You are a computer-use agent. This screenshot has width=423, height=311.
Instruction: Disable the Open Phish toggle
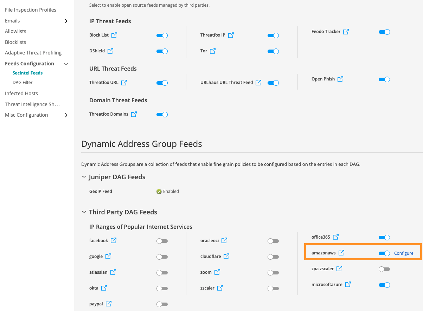click(384, 79)
